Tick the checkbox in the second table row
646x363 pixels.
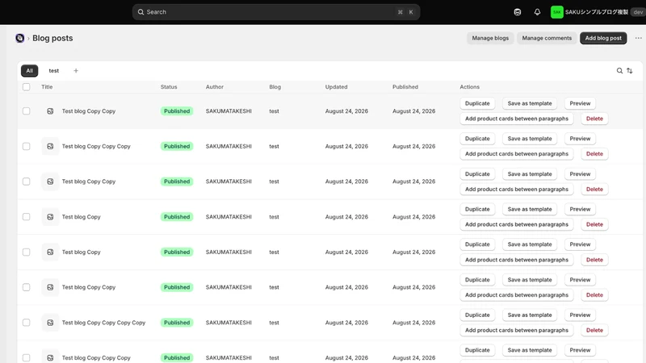[x=27, y=146]
